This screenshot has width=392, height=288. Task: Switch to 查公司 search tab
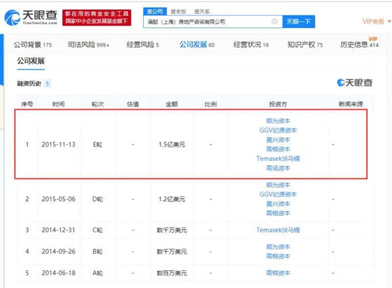point(154,11)
